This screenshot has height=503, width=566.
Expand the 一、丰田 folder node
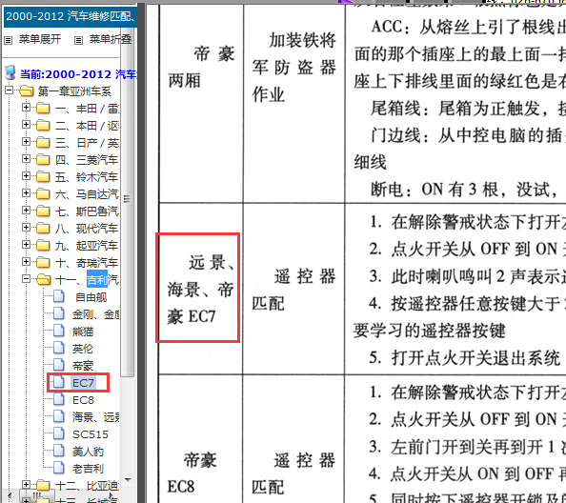(26, 107)
